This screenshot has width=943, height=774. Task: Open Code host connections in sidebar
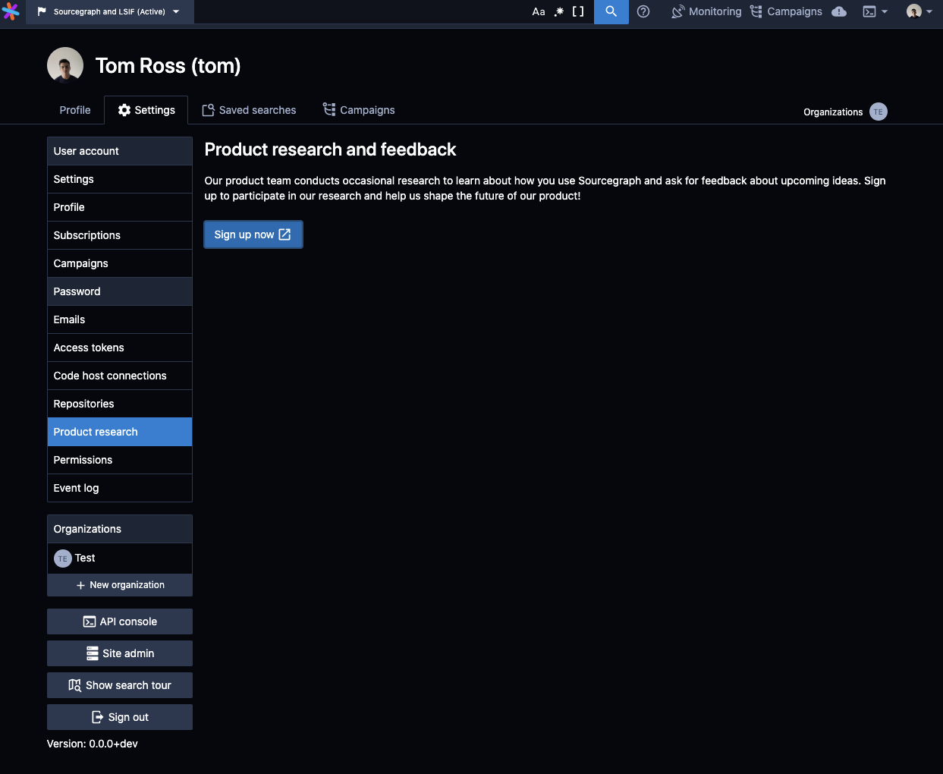pyautogui.click(x=120, y=376)
